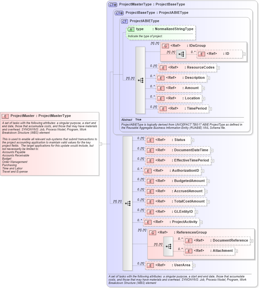
Task: Click the IDsGroup group icon
Action: coord(166,45)
